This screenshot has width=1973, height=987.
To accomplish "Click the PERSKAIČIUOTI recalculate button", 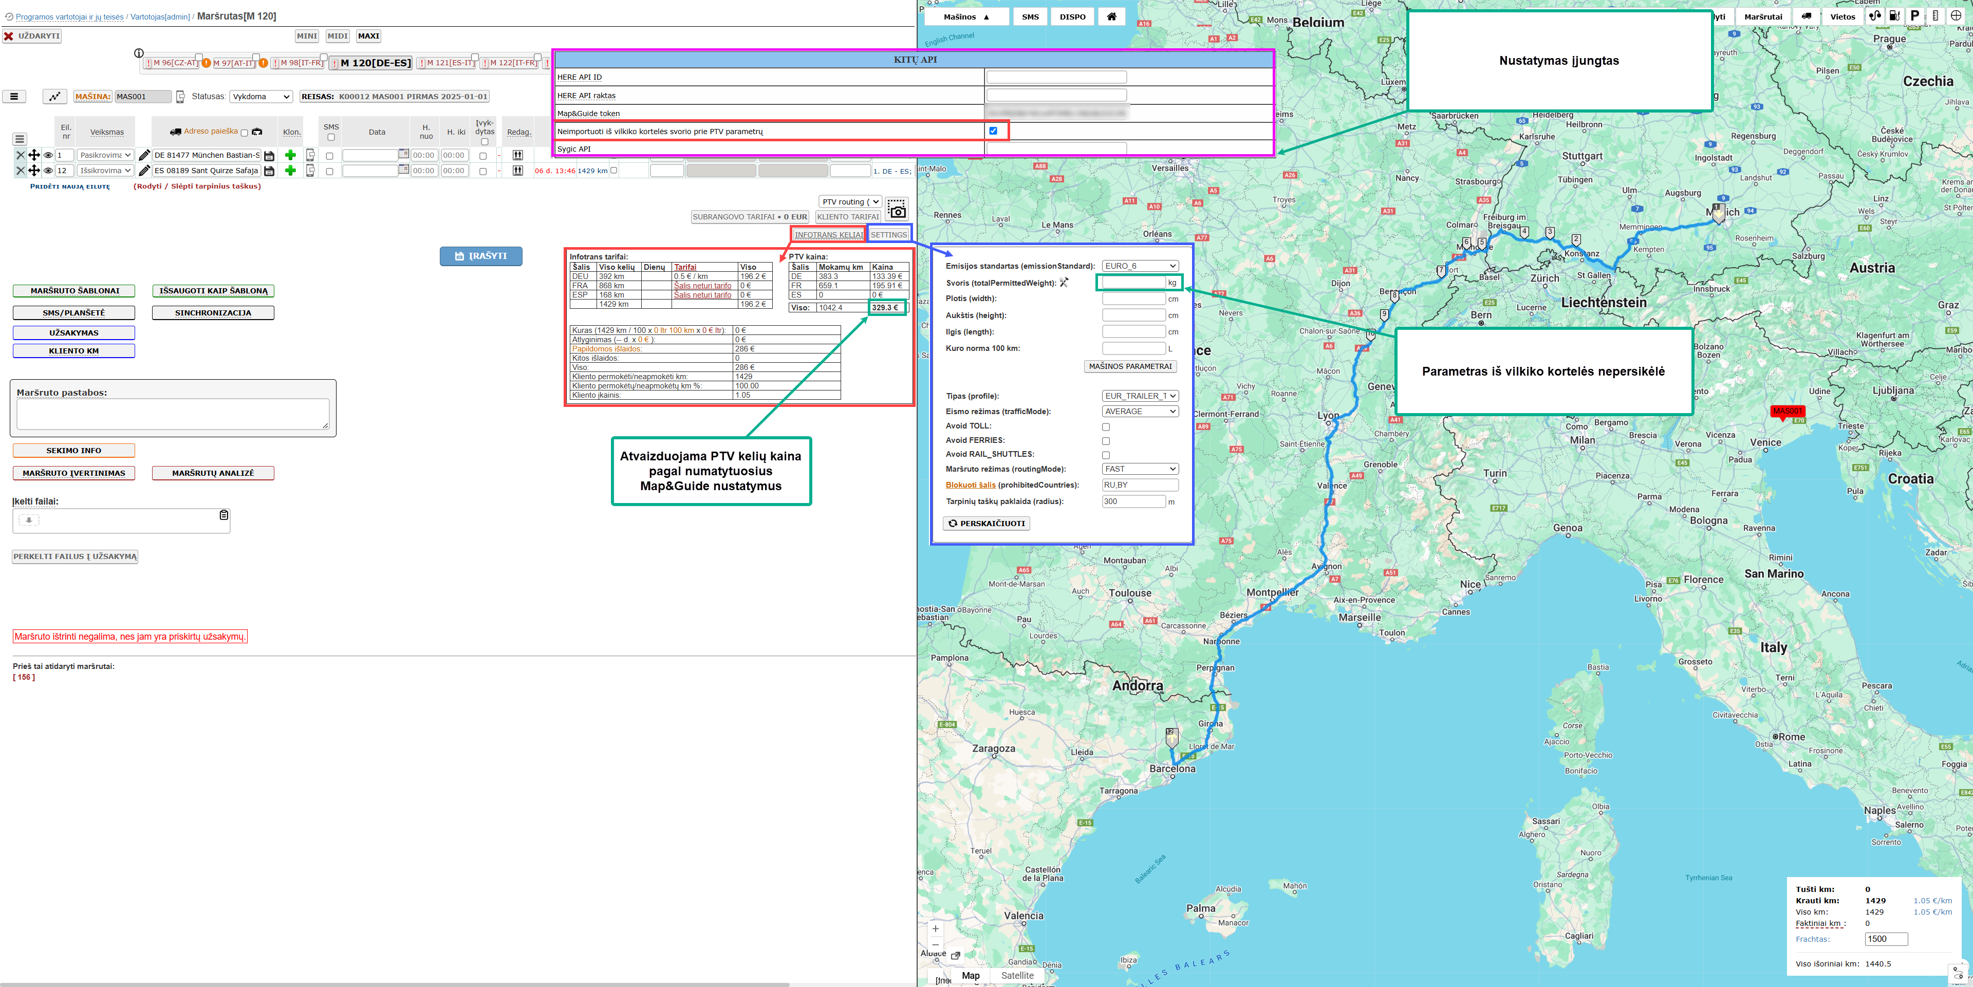I will pos(986,524).
